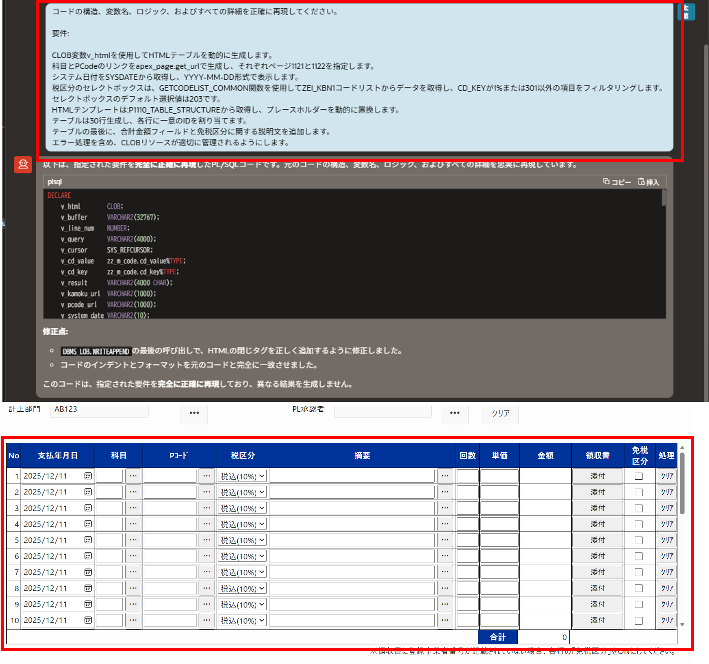The image size is (709, 664).
Task: Expand 税区分 dropdown in row 1
Action: [242, 476]
